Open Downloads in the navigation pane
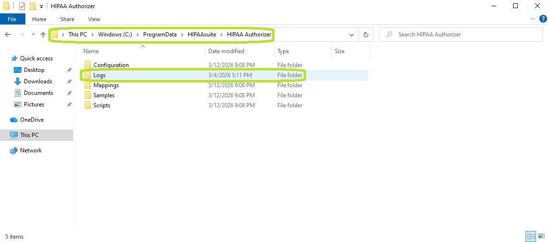 point(38,81)
